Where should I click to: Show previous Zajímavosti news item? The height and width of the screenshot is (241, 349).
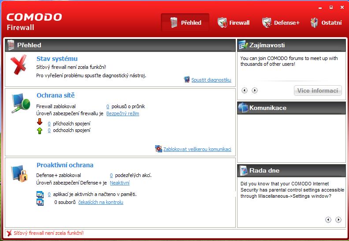(x=245, y=90)
